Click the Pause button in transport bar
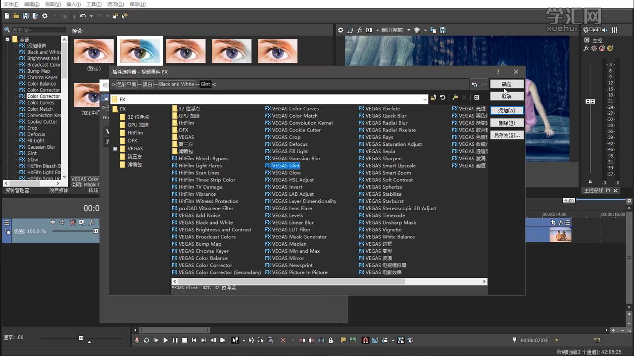This screenshot has width=634, height=356. [175, 340]
